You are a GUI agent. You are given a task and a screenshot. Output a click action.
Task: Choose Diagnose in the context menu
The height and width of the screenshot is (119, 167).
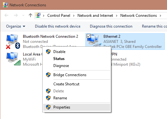point(77,66)
